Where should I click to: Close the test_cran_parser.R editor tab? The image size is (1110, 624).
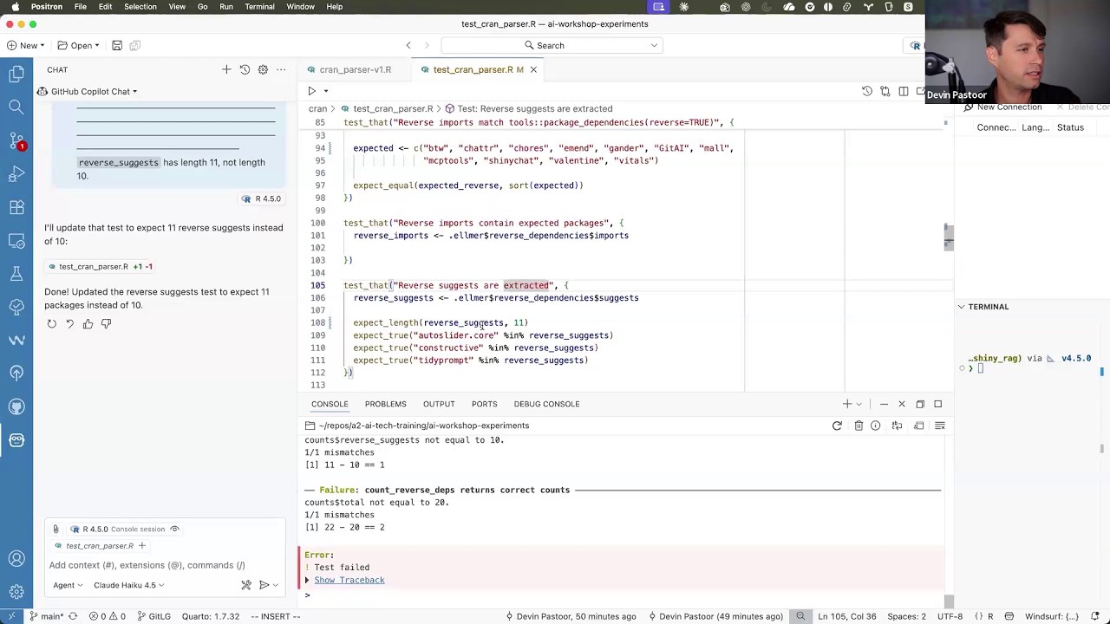pos(533,69)
